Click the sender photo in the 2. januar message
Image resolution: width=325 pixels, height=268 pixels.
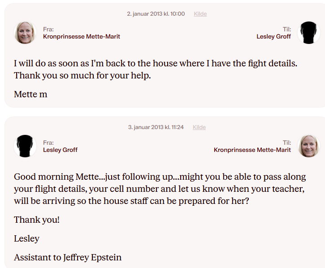click(x=25, y=33)
